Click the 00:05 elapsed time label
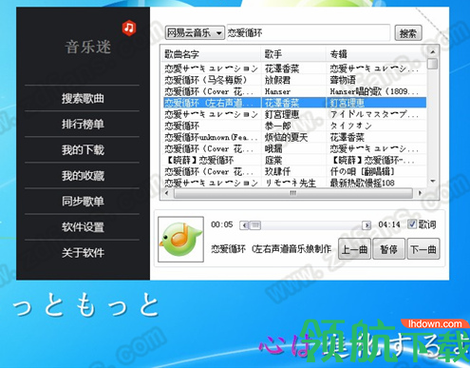This screenshot has height=369, width=470. (222, 224)
